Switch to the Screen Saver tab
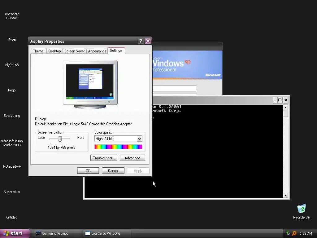This screenshot has height=238, width=317. [x=74, y=51]
